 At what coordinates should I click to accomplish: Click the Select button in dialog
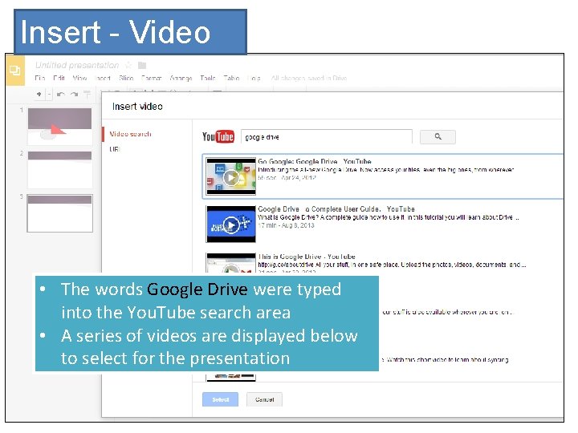click(x=220, y=399)
